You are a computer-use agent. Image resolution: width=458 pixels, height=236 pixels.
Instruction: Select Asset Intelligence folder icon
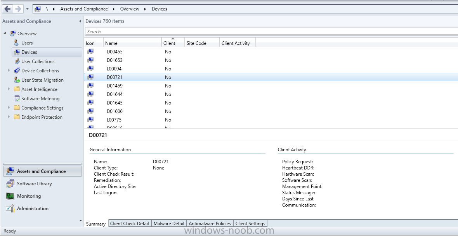(x=17, y=89)
